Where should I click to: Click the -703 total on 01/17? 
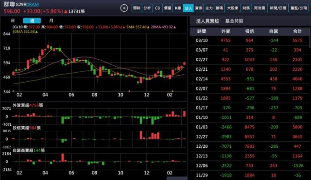click(297, 108)
